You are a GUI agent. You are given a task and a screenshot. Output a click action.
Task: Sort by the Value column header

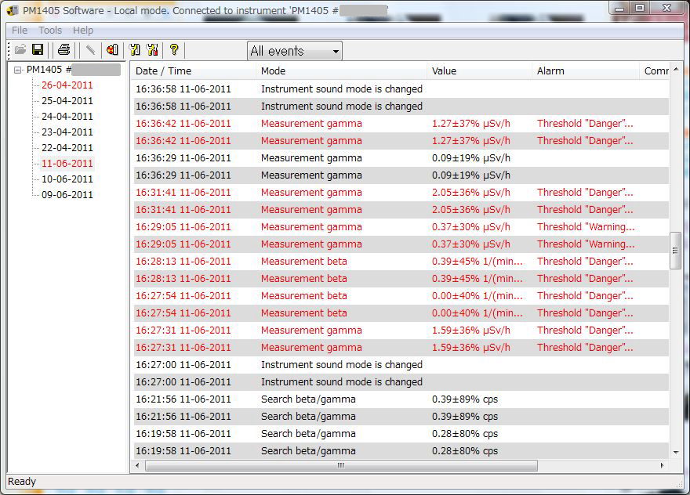(x=479, y=70)
